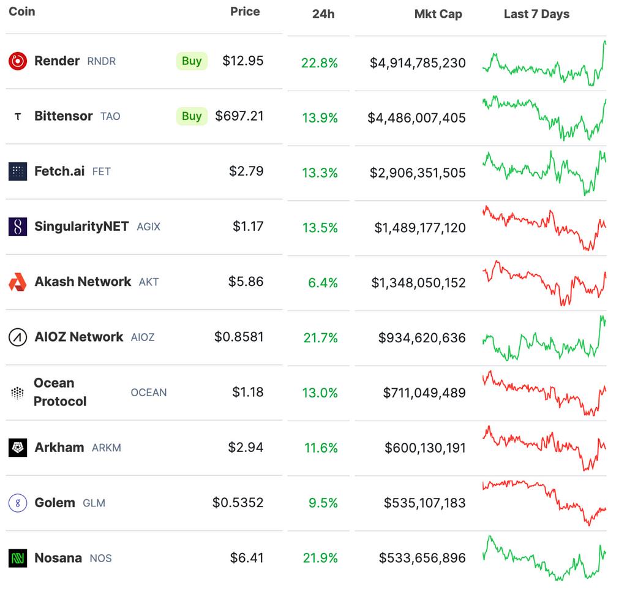
Task: Open the SingularityNET coin link
Action: (x=81, y=227)
